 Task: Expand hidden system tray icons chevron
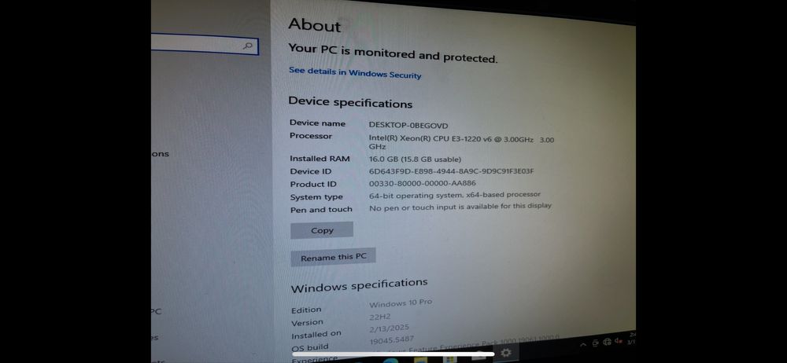click(583, 344)
